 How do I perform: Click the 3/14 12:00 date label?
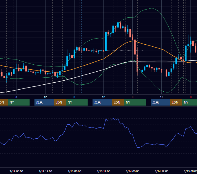click(x=162, y=171)
